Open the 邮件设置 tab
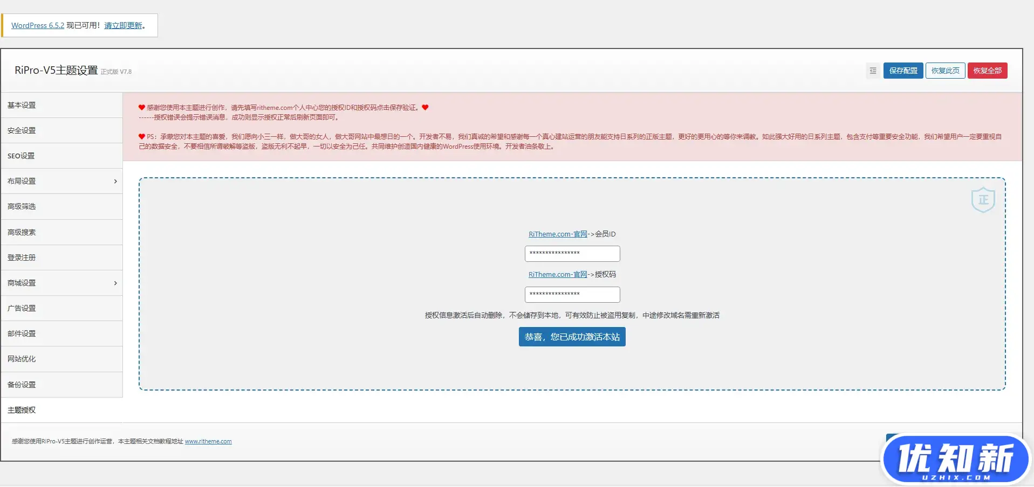 point(61,333)
